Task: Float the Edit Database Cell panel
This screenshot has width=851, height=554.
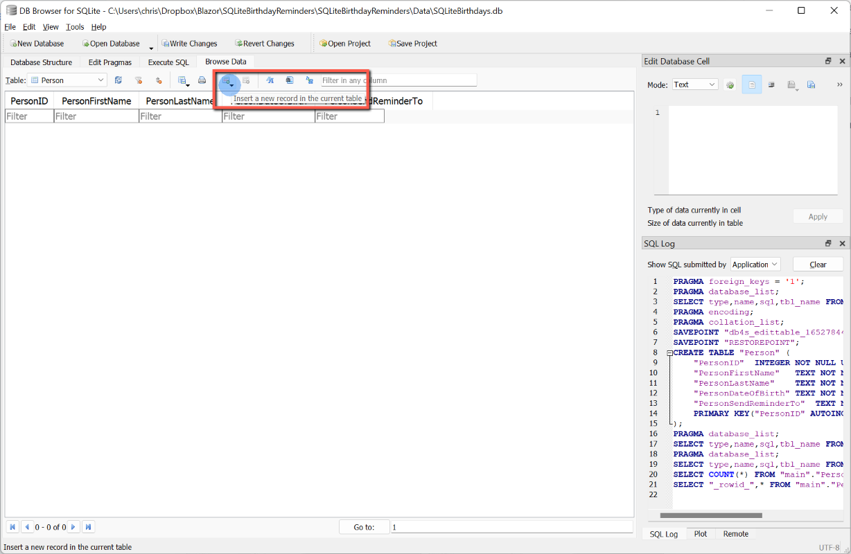Action: coord(828,61)
